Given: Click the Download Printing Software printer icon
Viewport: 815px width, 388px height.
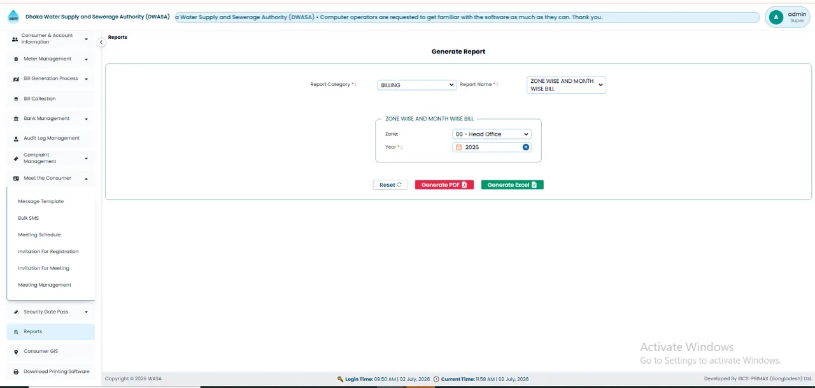Looking at the screenshot, I should coord(16,371).
